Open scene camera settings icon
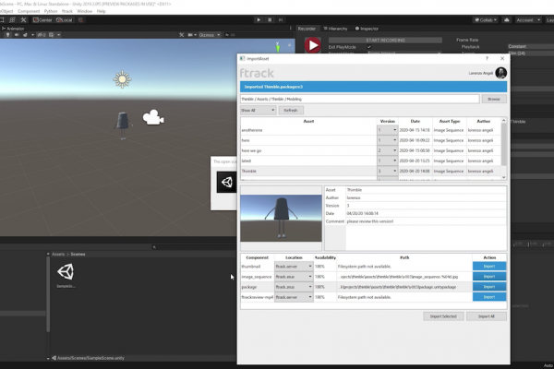The image size is (554, 369). (192, 35)
